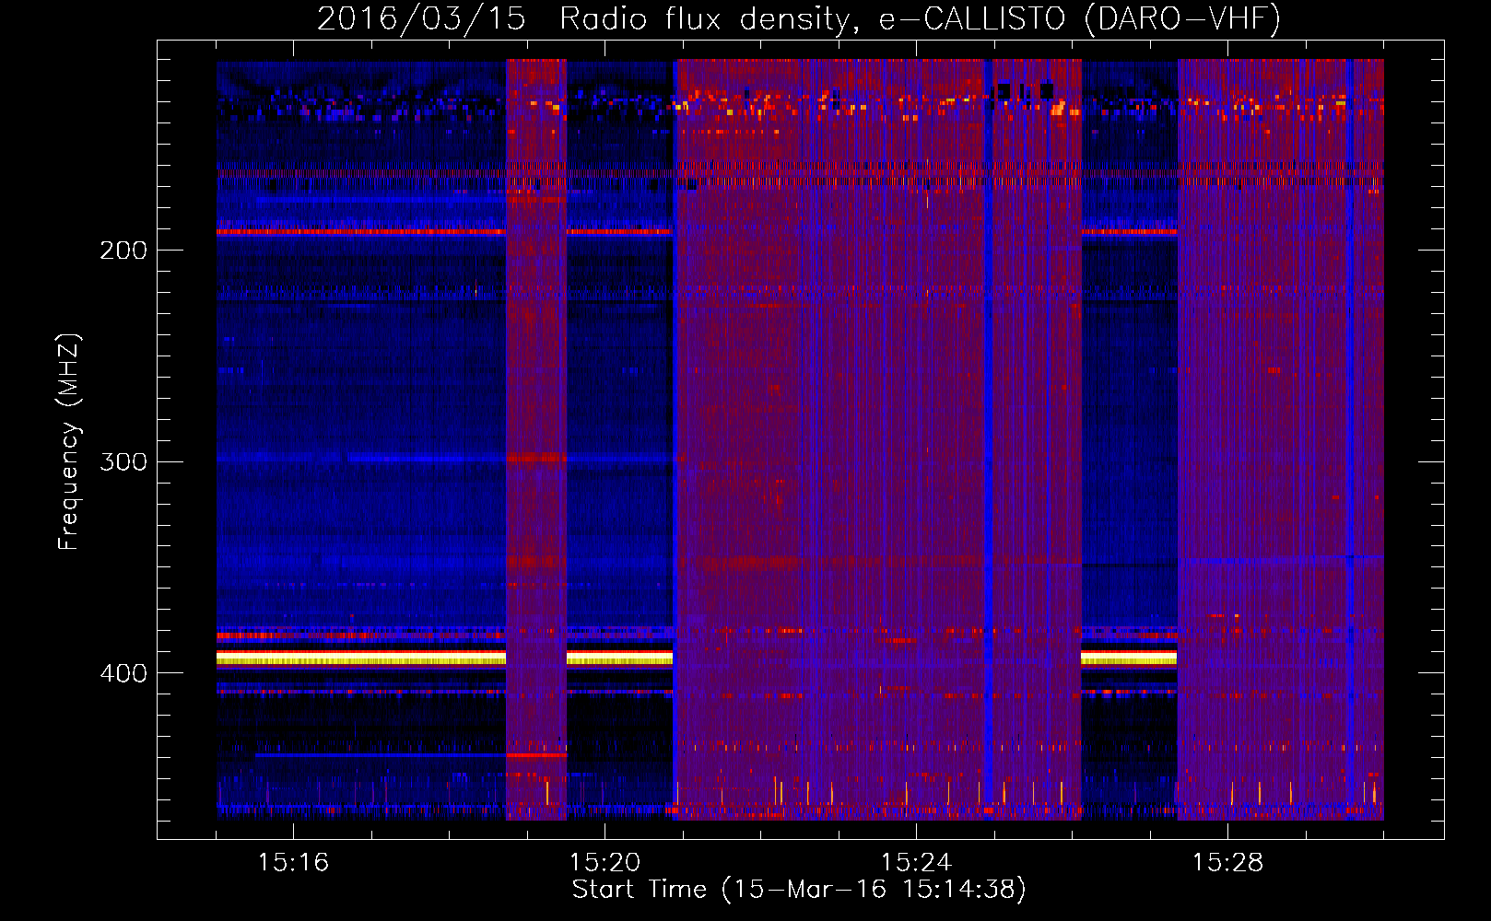This screenshot has width=1491, height=921.
Task: Click the '300' frequency tick label
Action: (123, 460)
